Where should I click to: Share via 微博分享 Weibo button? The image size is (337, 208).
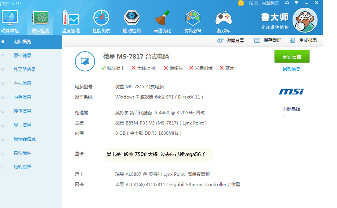231,40
